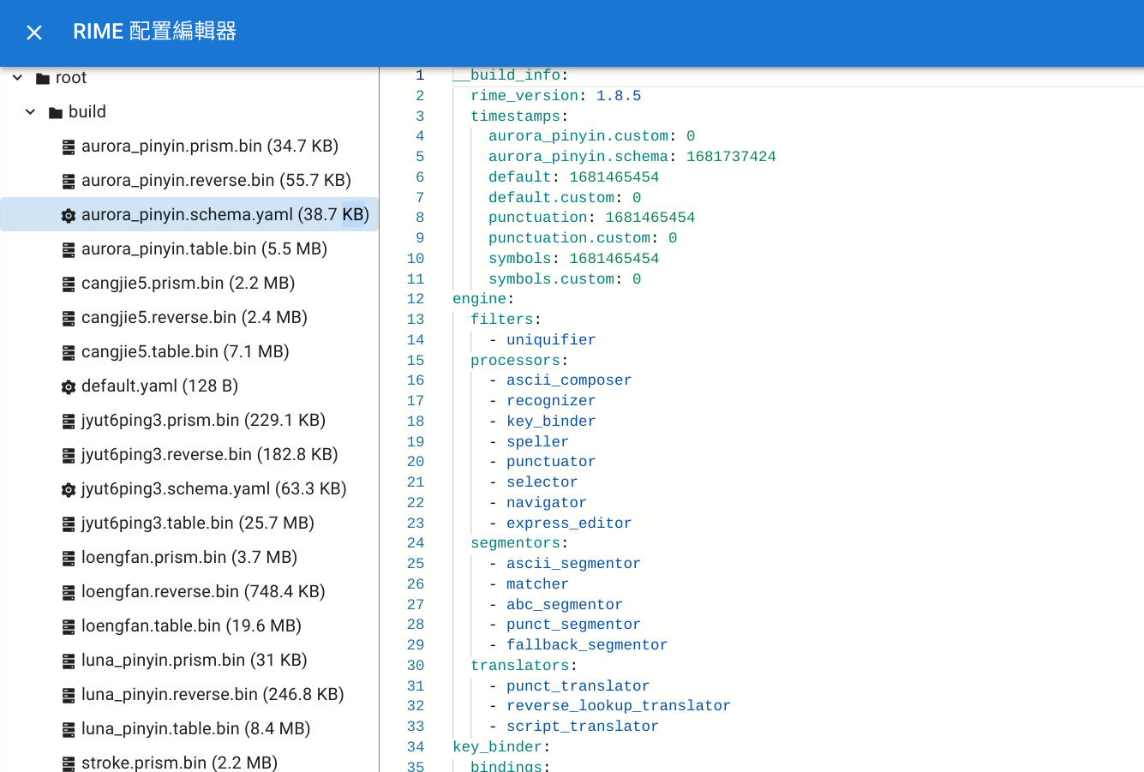Click the aurora_pinyin.prism.bin file icon
The image size is (1144, 772).
(x=69, y=147)
